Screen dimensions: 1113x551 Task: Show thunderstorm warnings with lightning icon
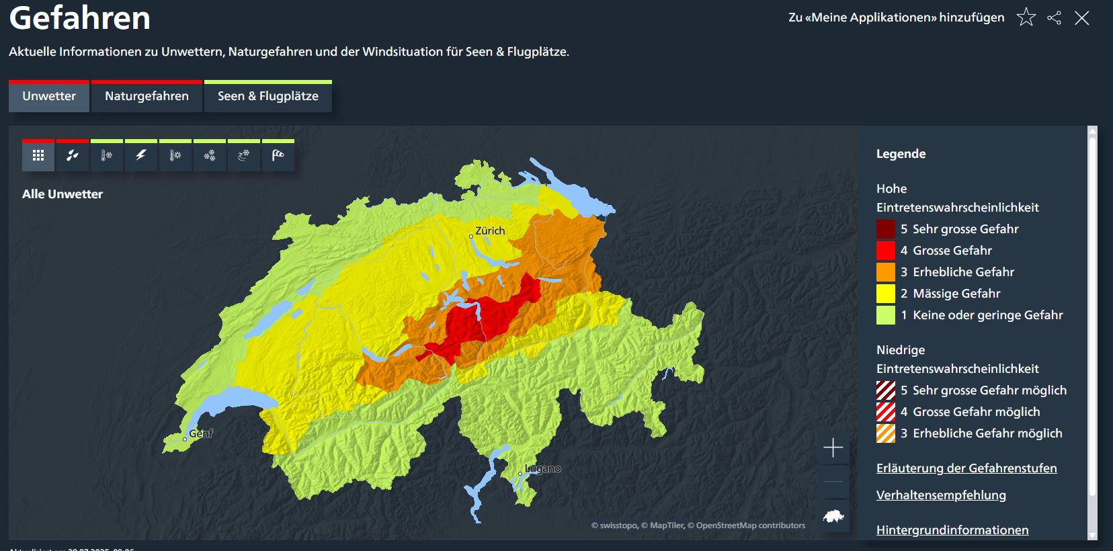141,156
